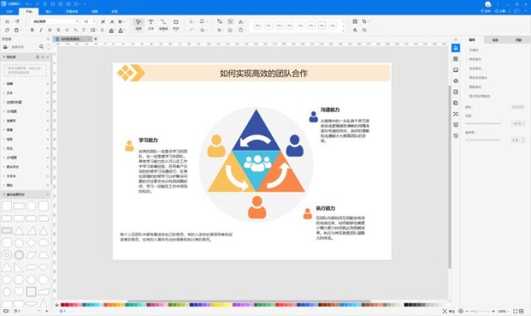This screenshot has height=316, width=531.
Task: Add a new document tab with plus
Action: coord(95,39)
